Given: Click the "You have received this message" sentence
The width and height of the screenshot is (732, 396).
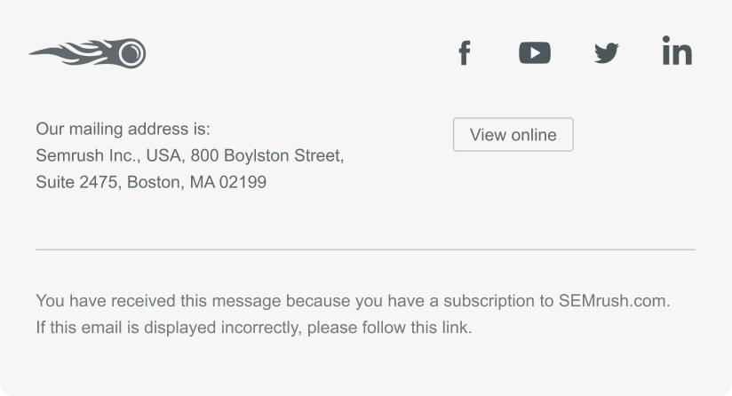Looking at the screenshot, I should pos(353,301).
